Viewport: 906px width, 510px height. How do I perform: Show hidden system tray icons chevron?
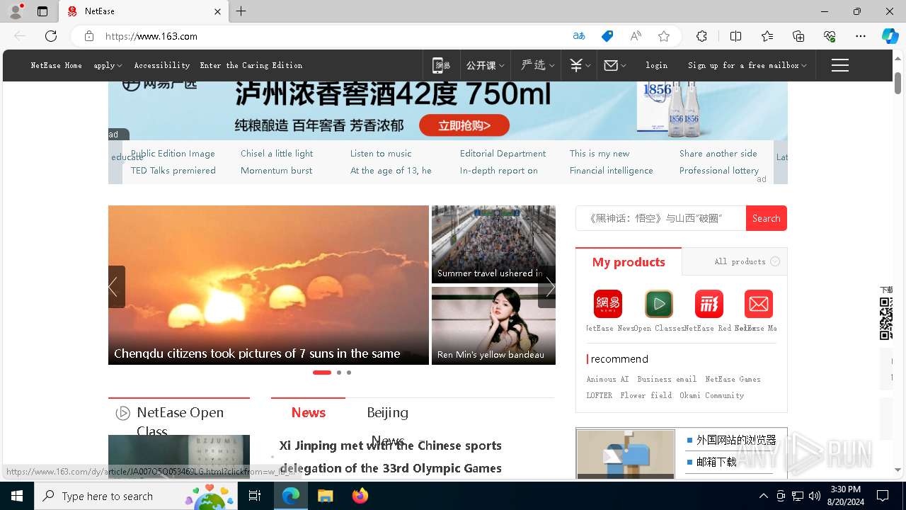click(x=763, y=496)
